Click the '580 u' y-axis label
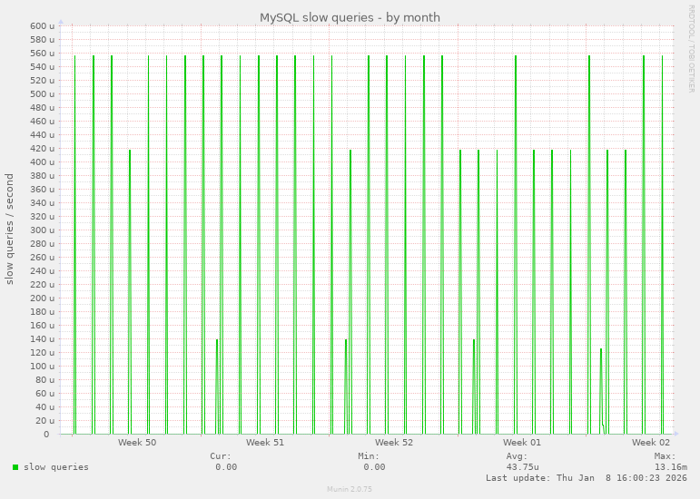Screen dimensions: 700x499 tap(43, 40)
